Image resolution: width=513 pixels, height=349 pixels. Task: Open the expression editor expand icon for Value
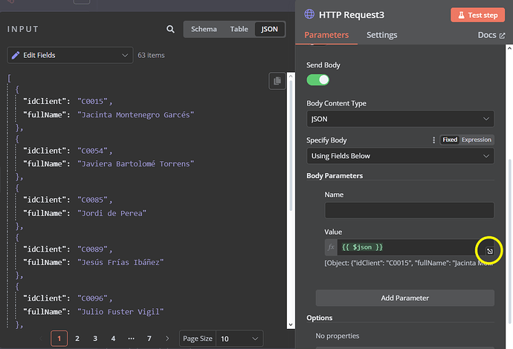click(489, 251)
